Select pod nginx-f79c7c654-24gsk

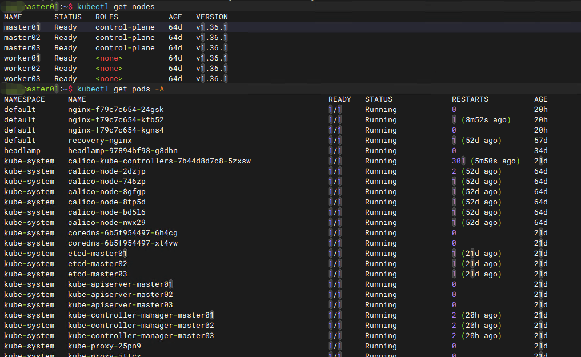point(115,110)
